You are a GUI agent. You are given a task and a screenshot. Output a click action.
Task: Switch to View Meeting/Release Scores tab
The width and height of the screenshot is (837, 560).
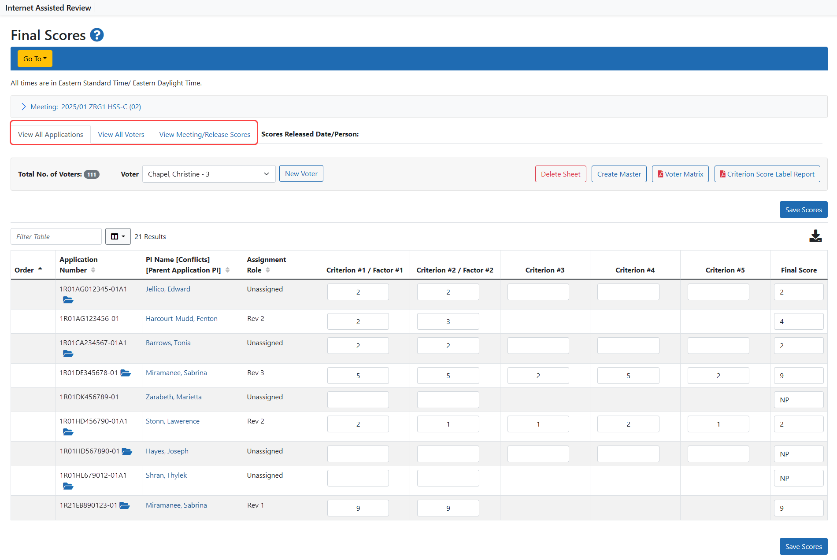pyautogui.click(x=205, y=134)
